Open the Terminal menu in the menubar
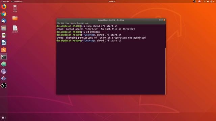Screen dimensions: 216x121 80,23
